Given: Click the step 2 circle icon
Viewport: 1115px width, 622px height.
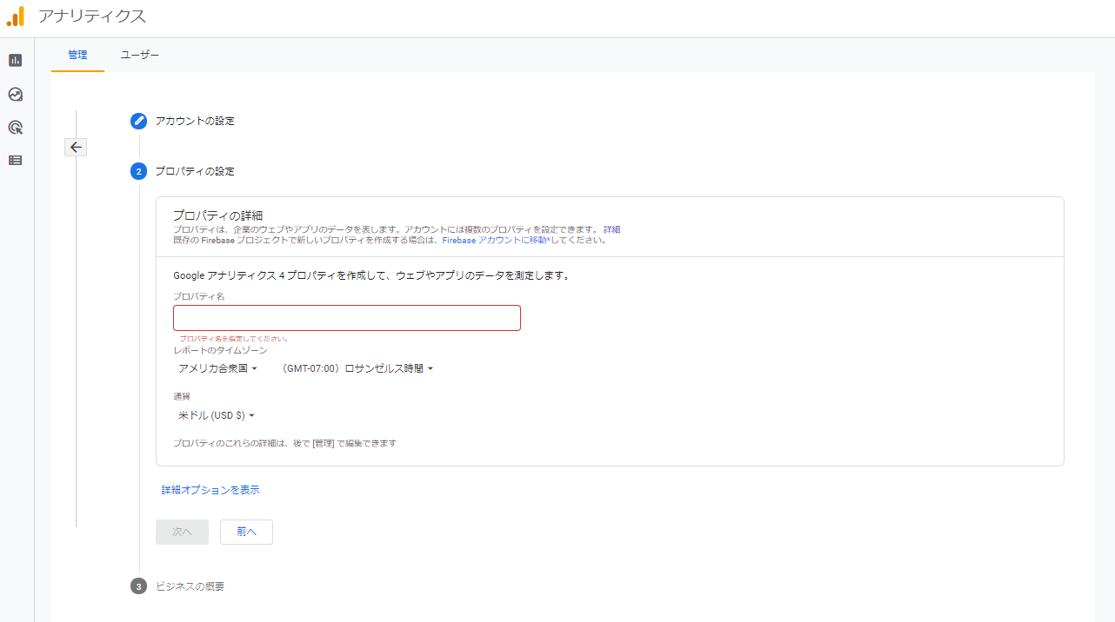Looking at the screenshot, I should [138, 171].
